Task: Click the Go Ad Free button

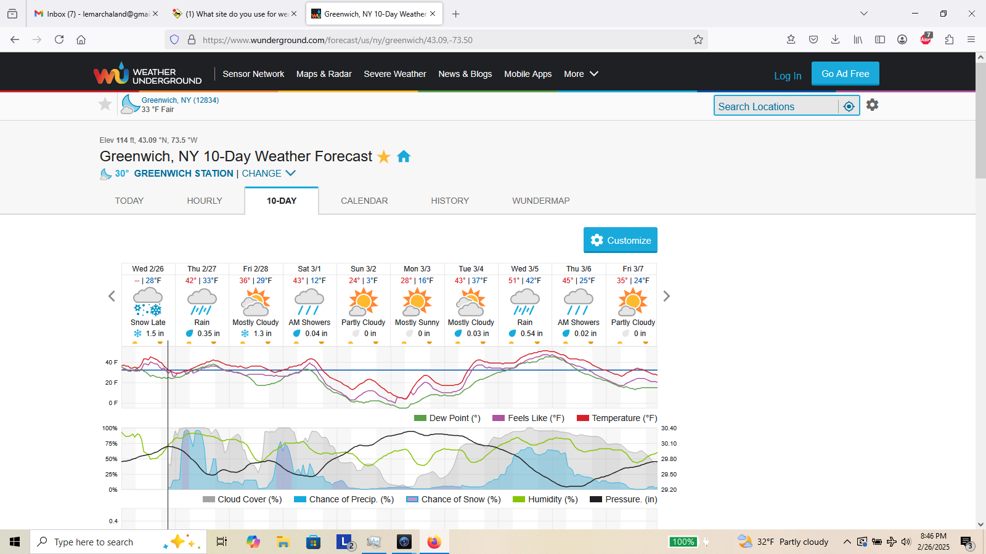Action: 845,74
